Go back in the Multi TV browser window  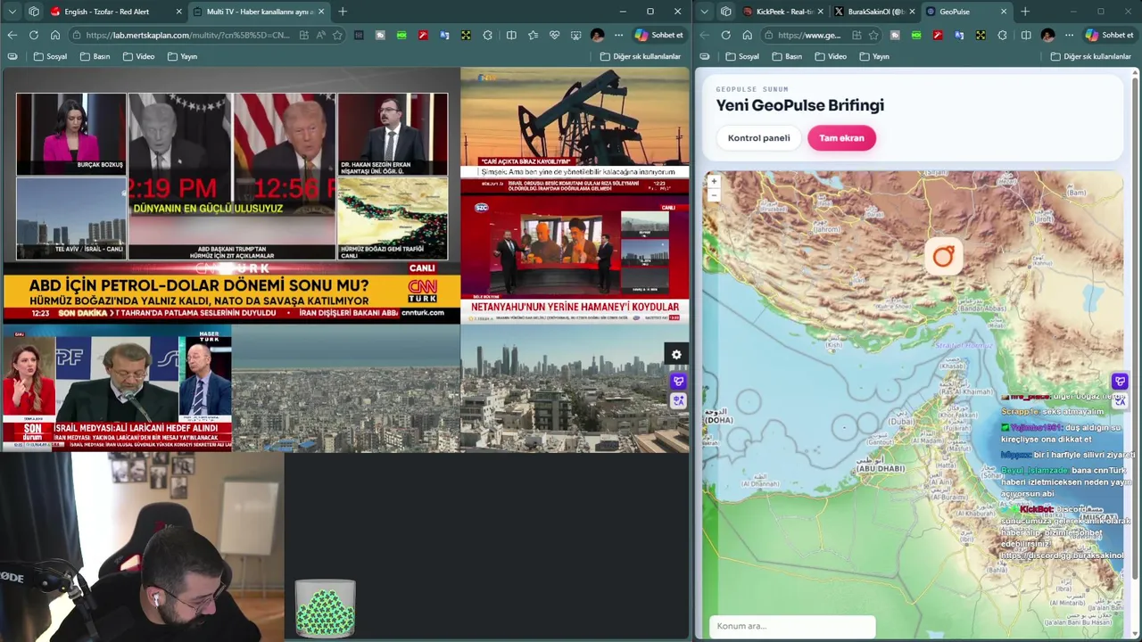tap(12, 35)
